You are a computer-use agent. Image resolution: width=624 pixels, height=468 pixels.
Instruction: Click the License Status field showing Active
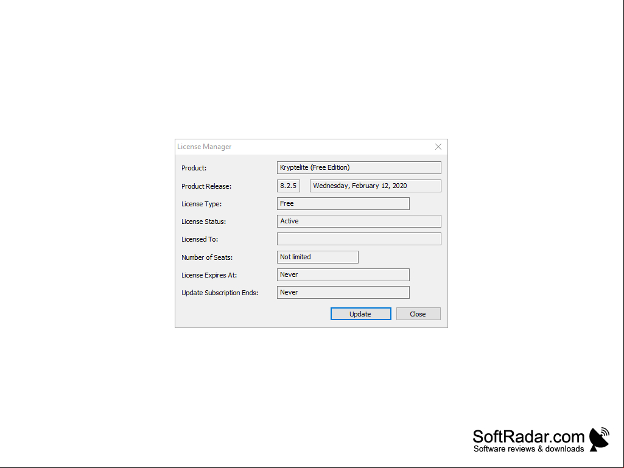point(359,222)
